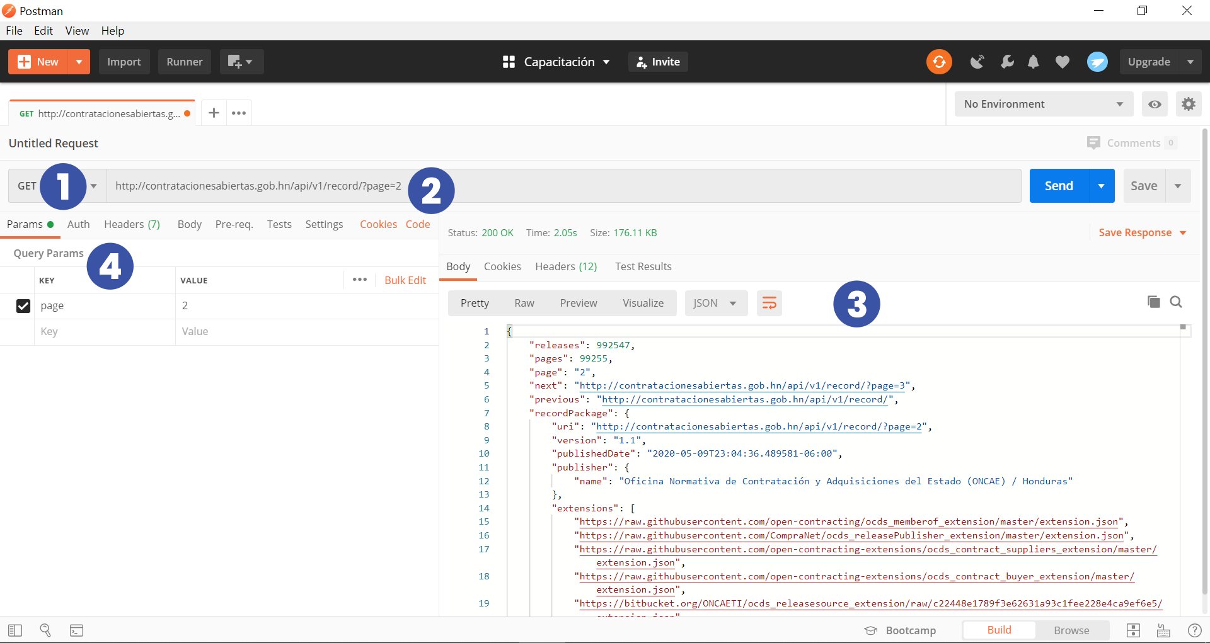Open the new window dropdown button
Screen dimensions: 1210x643
[241, 62]
